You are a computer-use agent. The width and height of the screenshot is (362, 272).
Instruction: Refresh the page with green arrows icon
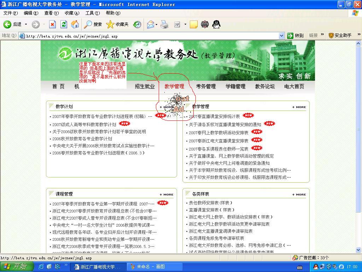pyautogui.click(x=64, y=24)
